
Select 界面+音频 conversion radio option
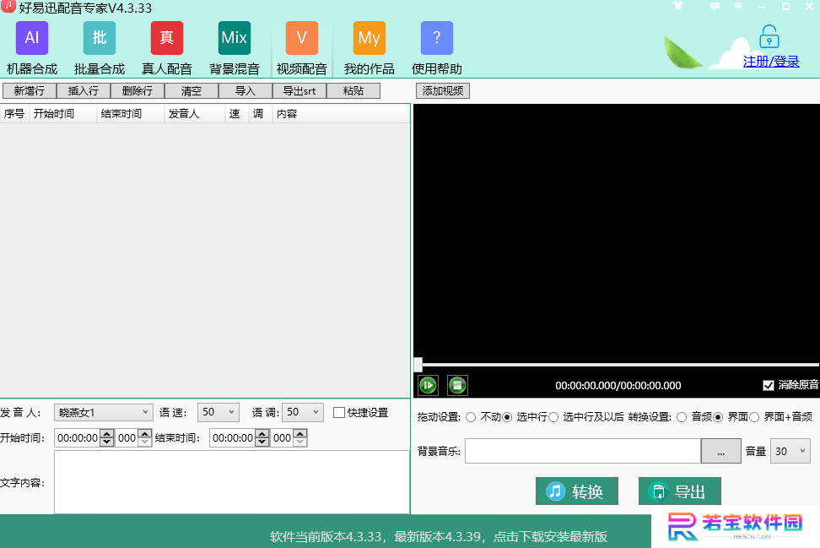point(754,417)
